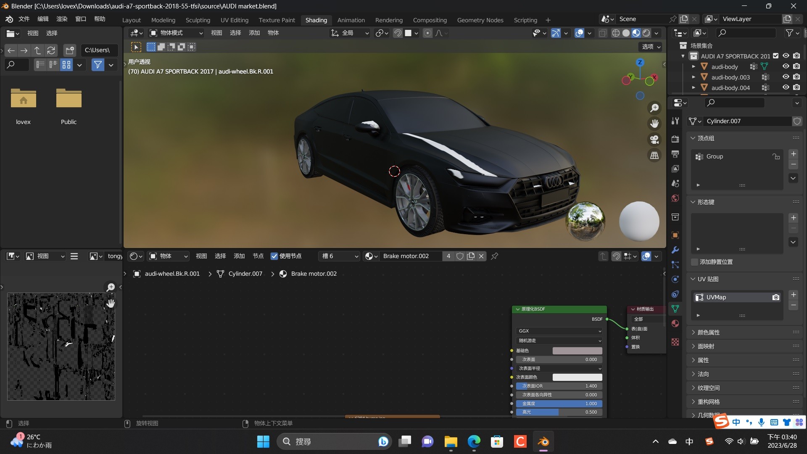Click the Cylinder.007 mesh name field
The image size is (807, 454).
[747, 121]
